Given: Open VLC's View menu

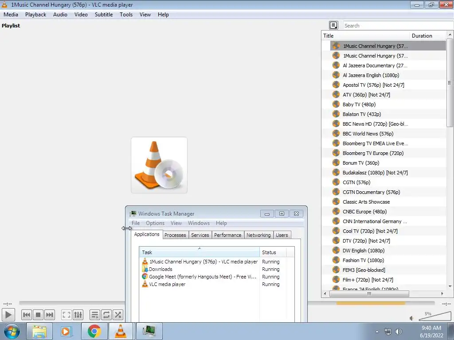Looking at the screenshot, I should click(145, 15).
